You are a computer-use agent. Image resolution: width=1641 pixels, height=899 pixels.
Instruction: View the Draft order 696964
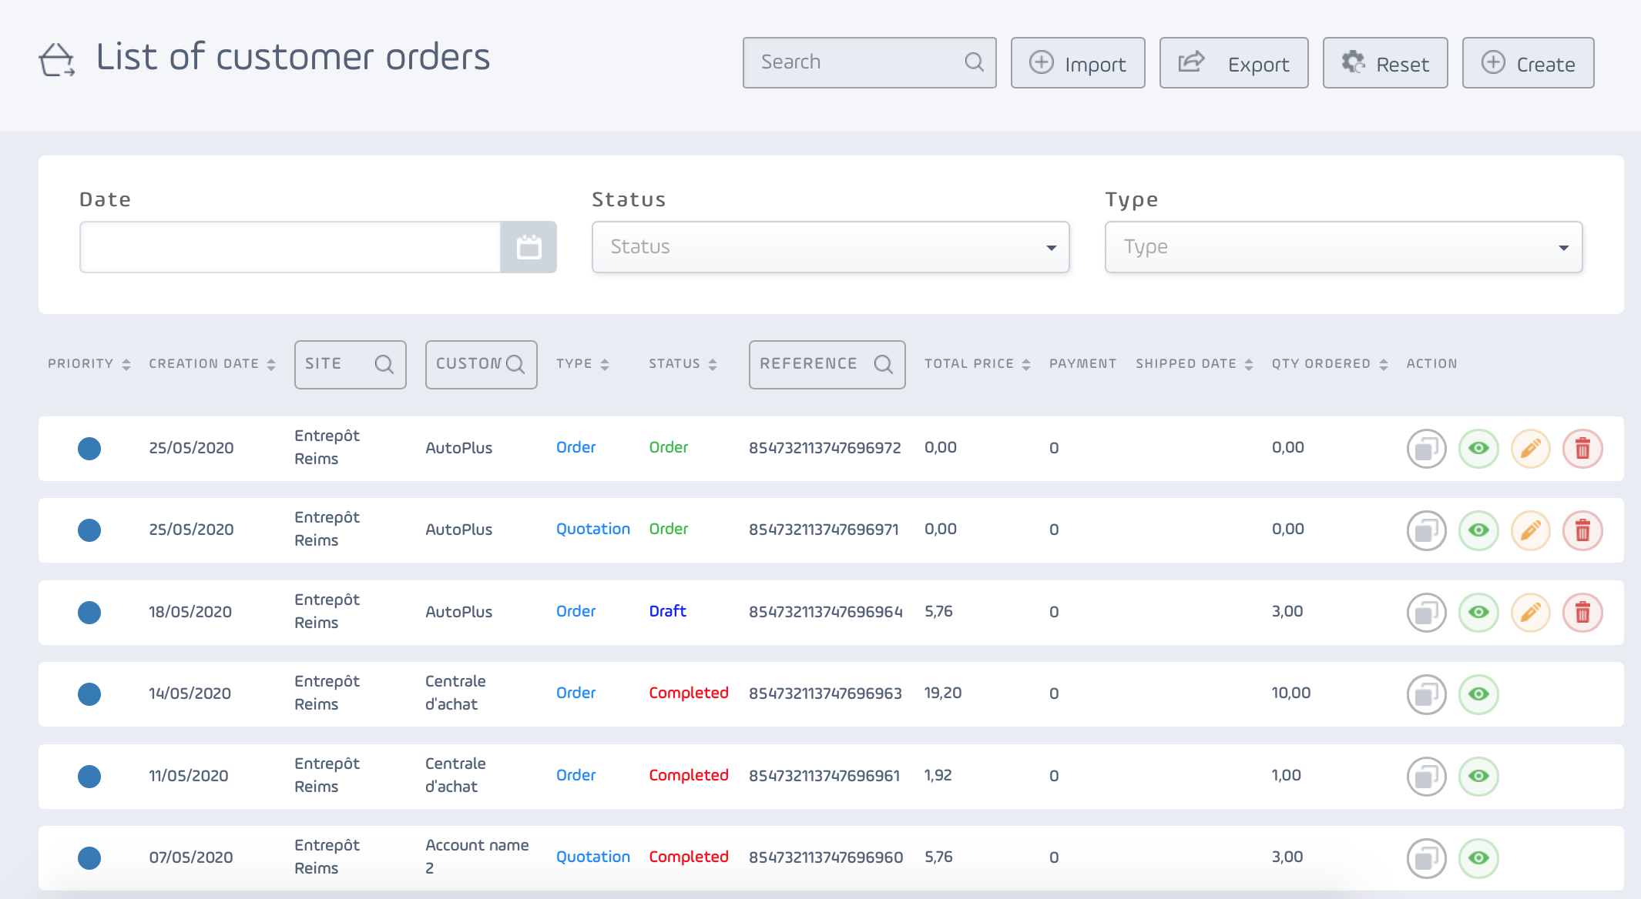click(x=1478, y=613)
